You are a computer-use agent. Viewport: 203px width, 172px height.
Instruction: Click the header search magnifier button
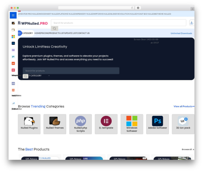coord(54,28)
